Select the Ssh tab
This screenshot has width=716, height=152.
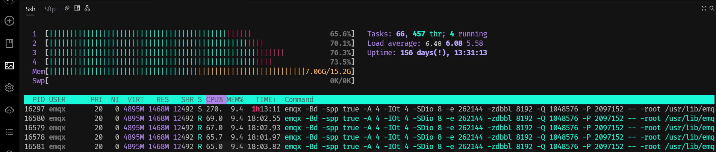30,9
